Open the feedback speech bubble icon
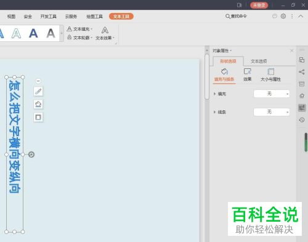308x242 pixels. click(275, 16)
